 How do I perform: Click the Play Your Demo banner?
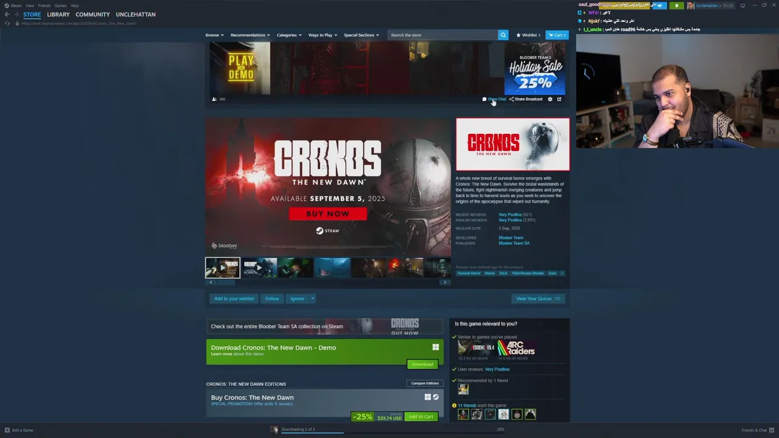(240, 68)
